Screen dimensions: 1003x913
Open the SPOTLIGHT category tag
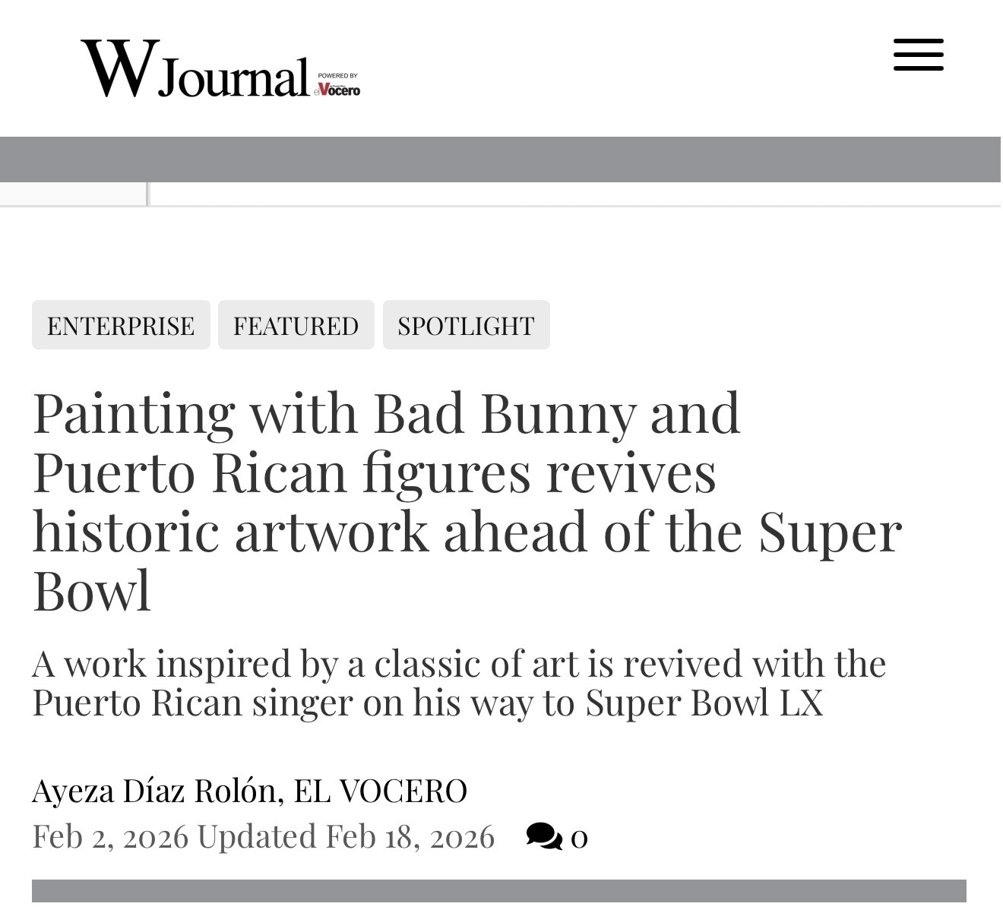point(466,325)
